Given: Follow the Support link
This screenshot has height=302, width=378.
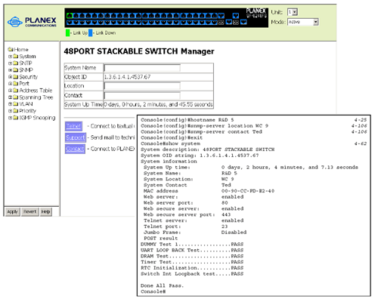Looking at the screenshot, I should tap(76, 137).
